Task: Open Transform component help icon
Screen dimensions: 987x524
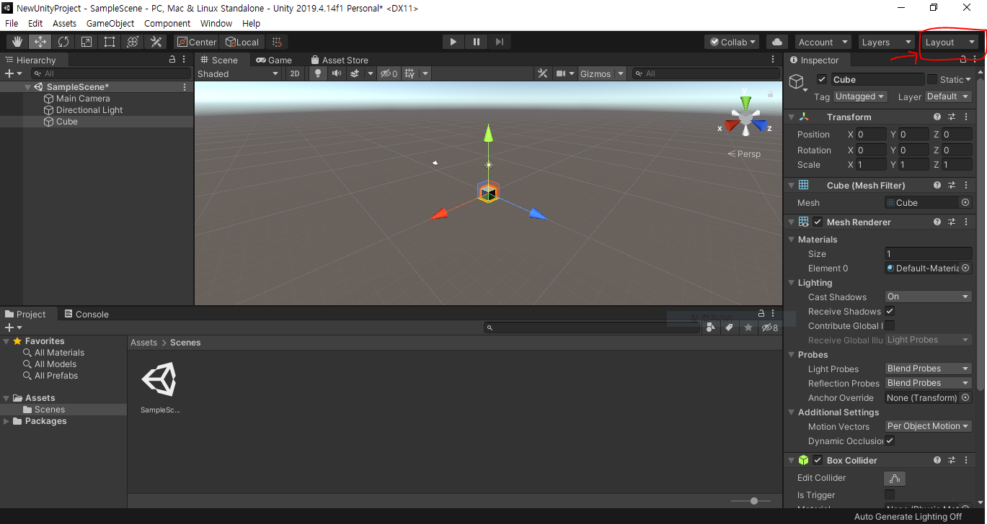Action: pyautogui.click(x=937, y=117)
